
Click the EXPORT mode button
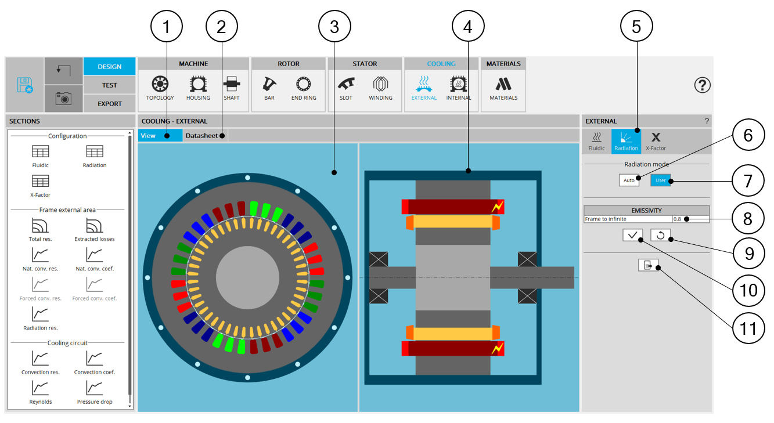(x=110, y=103)
